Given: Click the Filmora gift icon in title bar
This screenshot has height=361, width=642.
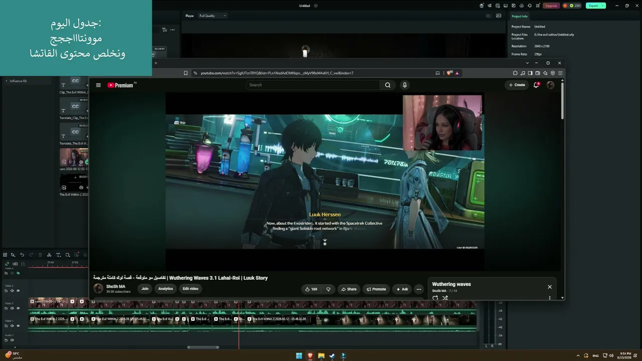Looking at the screenshot, I should (x=481, y=6).
